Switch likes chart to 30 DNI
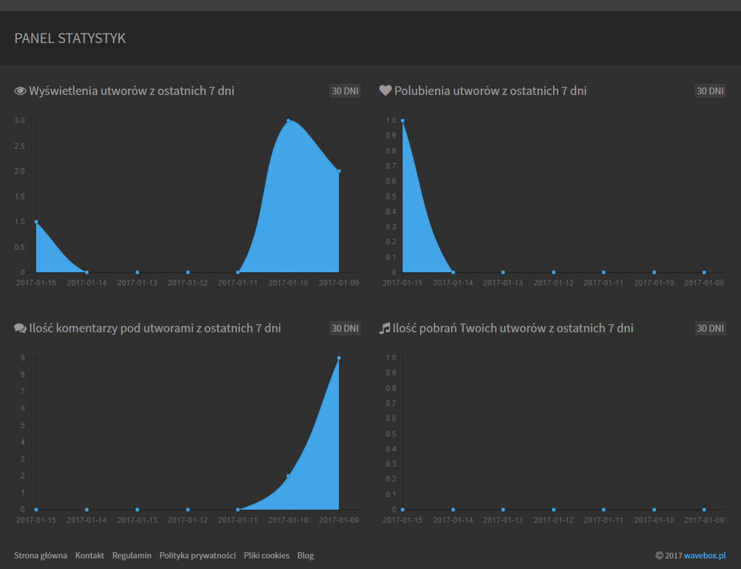This screenshot has height=569, width=741. click(x=710, y=91)
